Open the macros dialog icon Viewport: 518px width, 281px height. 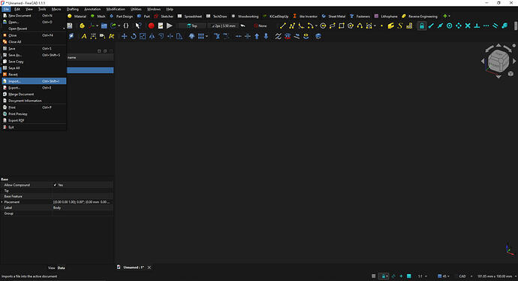coord(160,26)
